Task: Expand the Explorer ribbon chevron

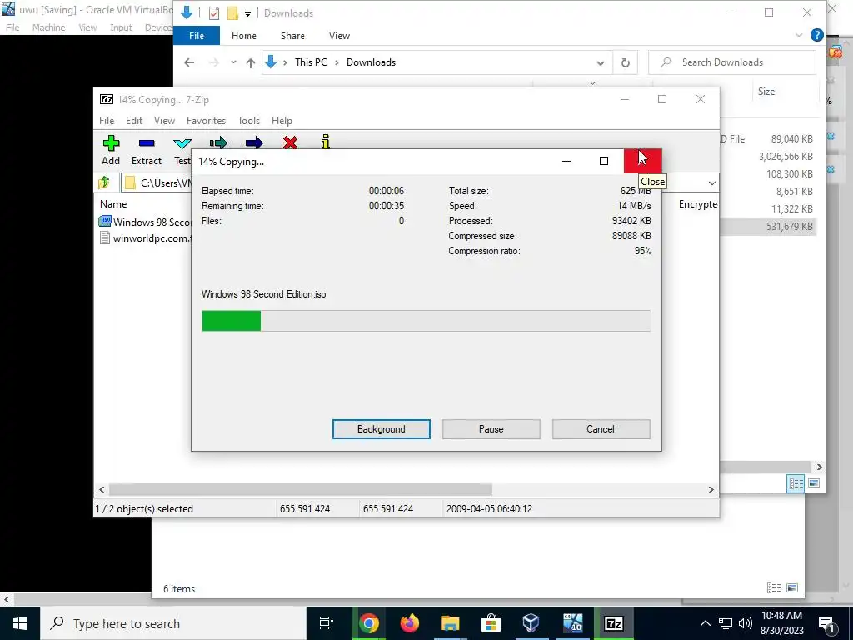Action: pos(799,35)
